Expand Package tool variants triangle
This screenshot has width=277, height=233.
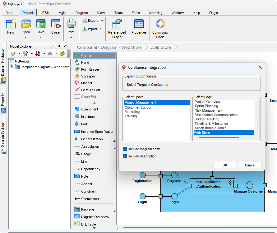pyautogui.click(x=114, y=211)
